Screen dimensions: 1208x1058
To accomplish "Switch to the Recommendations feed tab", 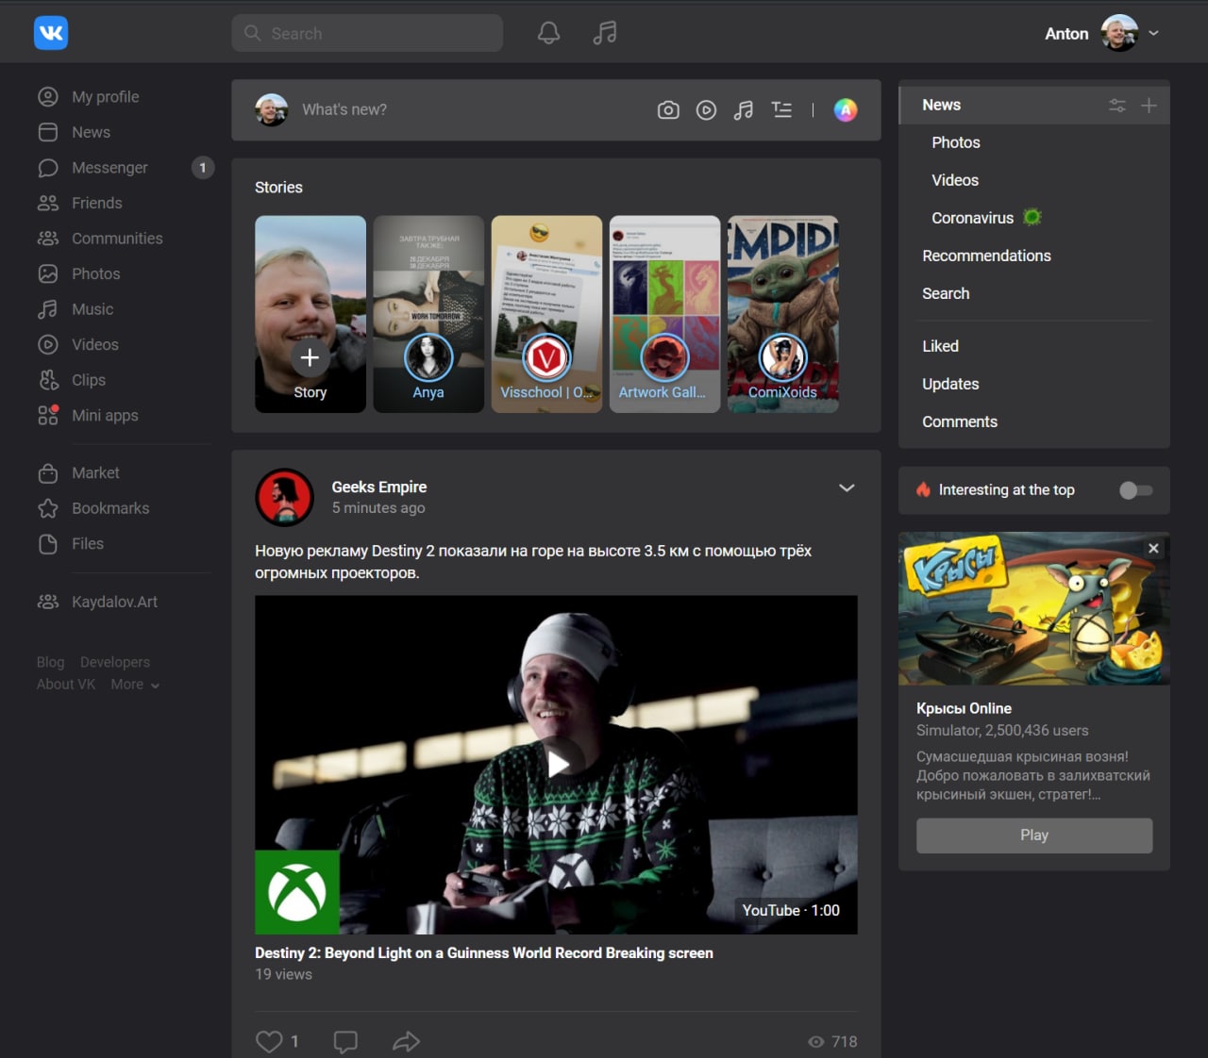I will (x=986, y=256).
